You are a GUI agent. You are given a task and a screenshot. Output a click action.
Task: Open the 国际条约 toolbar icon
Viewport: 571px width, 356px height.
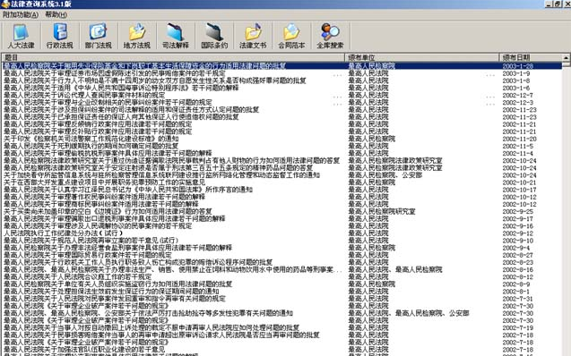(214, 36)
